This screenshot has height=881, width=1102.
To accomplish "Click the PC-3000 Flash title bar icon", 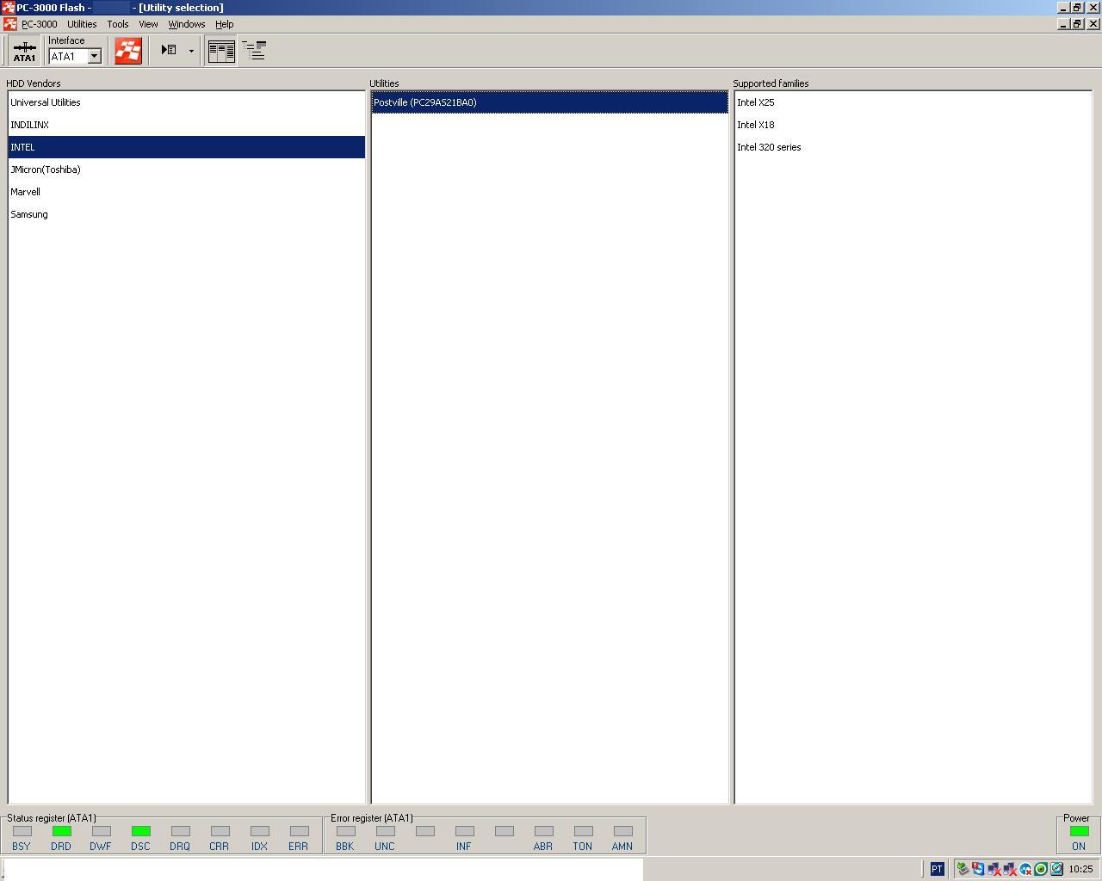I will pos(8,8).
